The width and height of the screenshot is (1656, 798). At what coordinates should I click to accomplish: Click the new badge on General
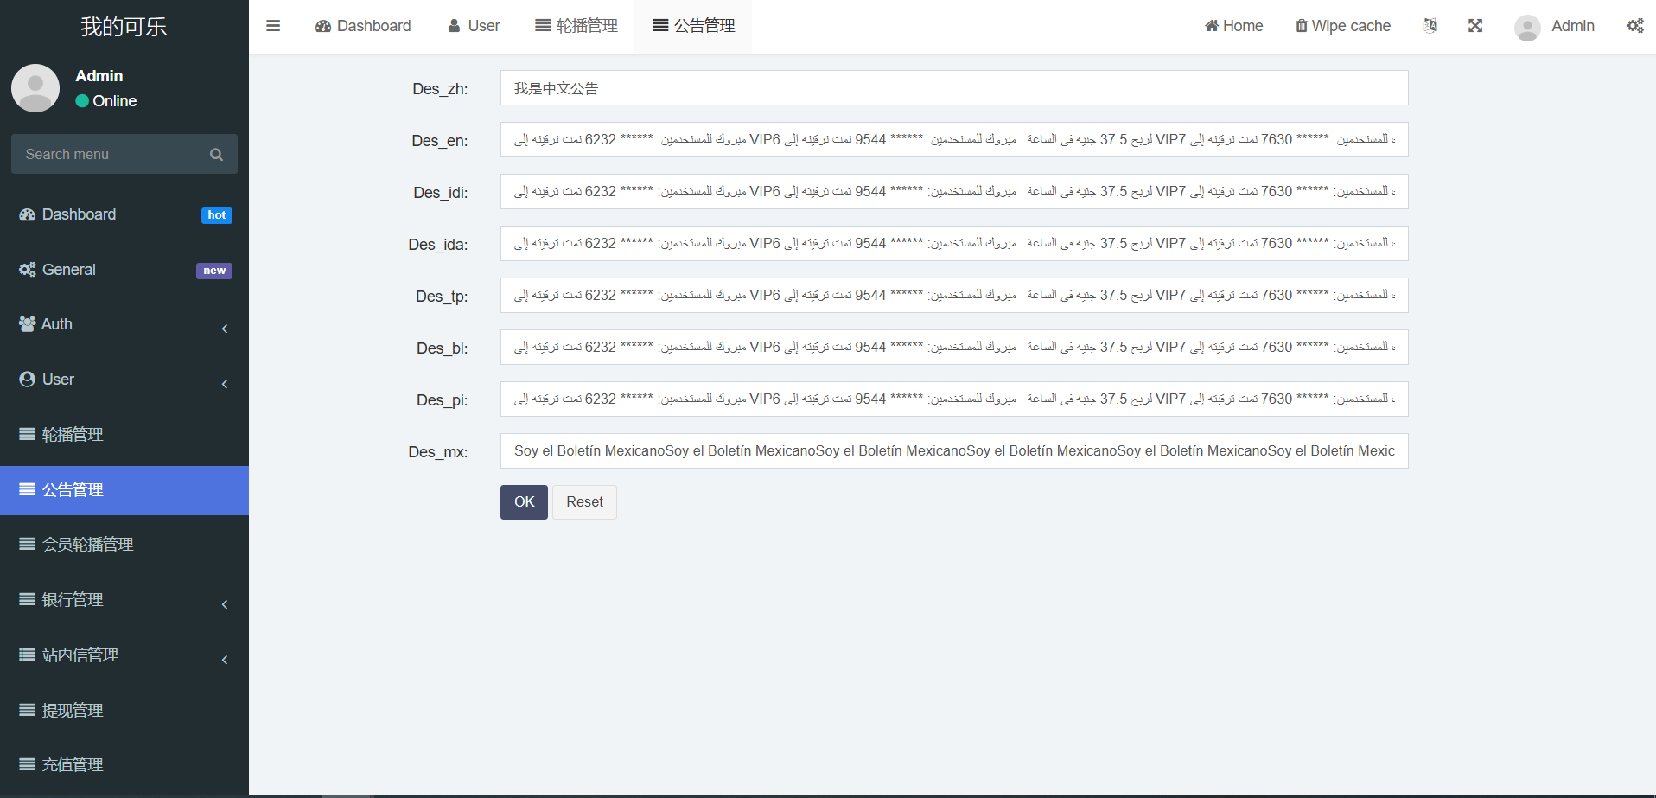214,271
